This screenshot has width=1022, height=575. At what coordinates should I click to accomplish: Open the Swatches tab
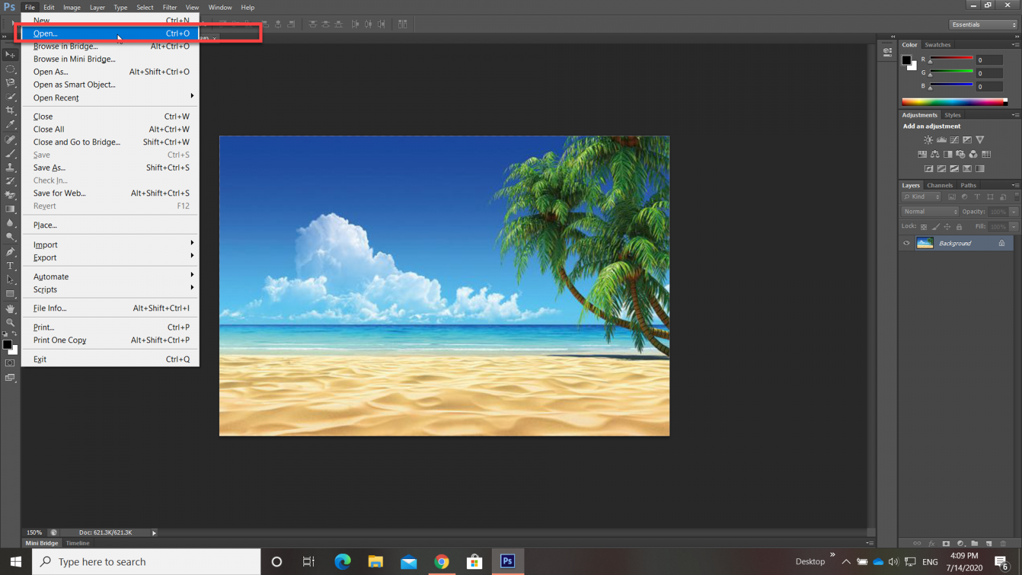click(x=937, y=45)
